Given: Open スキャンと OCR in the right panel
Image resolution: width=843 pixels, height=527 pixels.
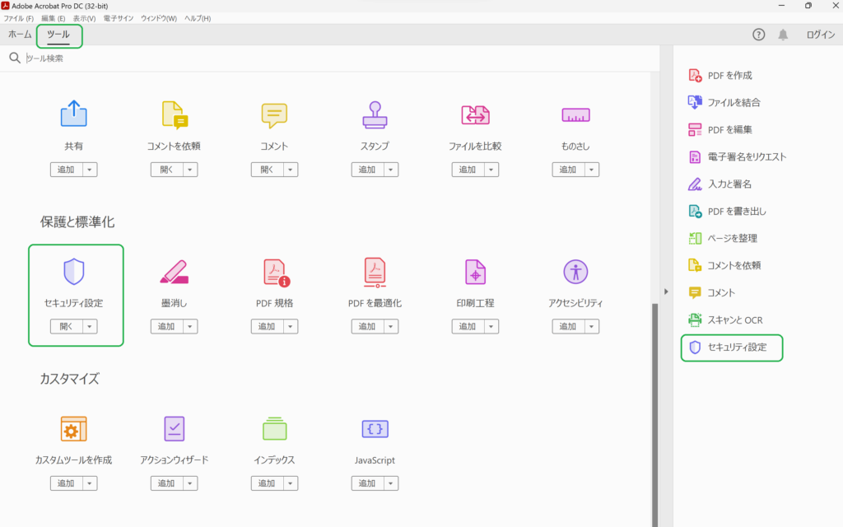Looking at the screenshot, I should coord(725,320).
